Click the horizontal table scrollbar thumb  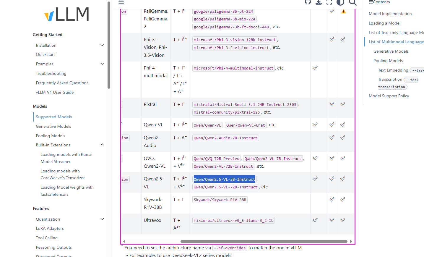[264, 242]
